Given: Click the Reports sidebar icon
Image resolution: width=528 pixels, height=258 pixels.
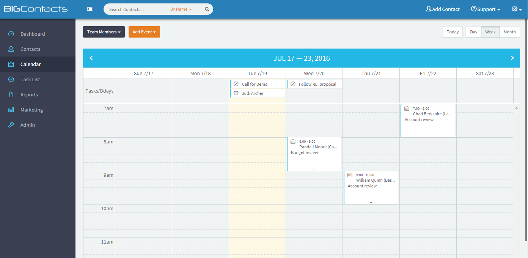Looking at the screenshot, I should (x=11, y=94).
